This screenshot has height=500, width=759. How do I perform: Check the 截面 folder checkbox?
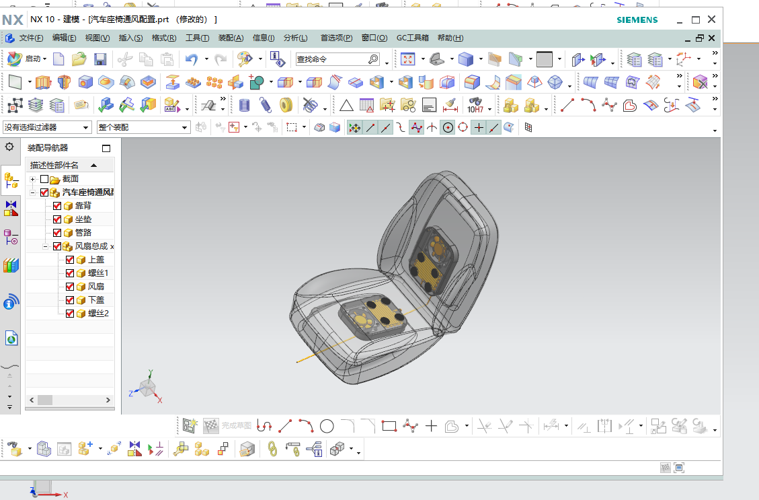(44, 179)
